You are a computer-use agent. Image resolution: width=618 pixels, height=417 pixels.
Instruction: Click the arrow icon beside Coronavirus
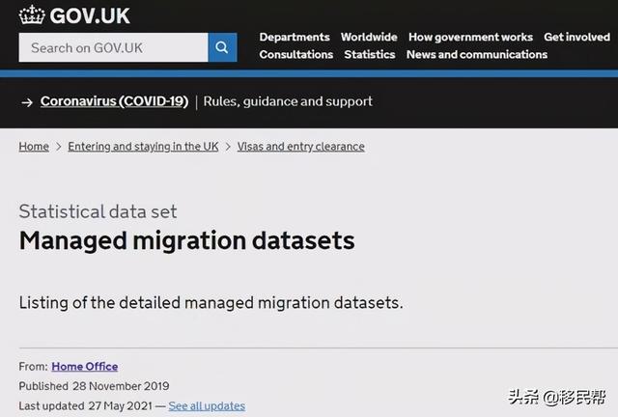(28, 101)
